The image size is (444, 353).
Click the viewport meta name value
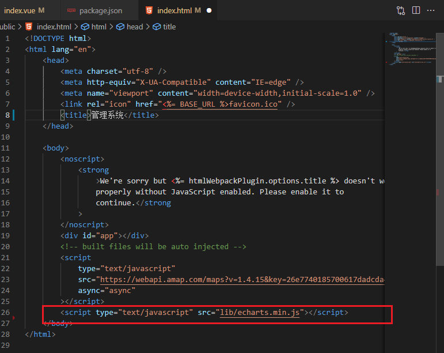click(x=131, y=93)
